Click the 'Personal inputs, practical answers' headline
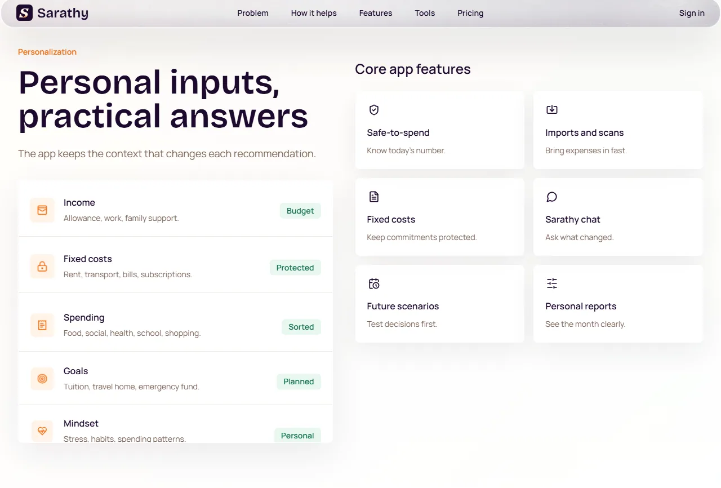 163,99
